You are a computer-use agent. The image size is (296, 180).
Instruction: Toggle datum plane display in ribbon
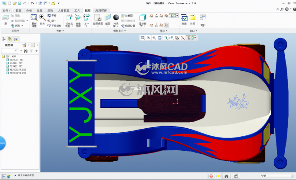[x=151, y=16]
